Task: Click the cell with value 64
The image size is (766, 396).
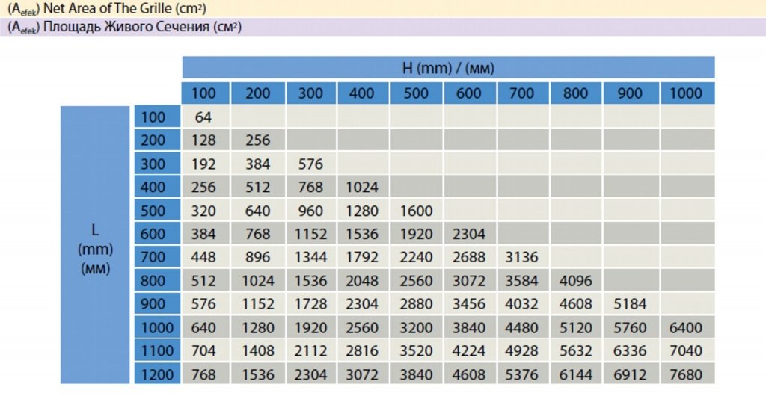Action: [x=203, y=117]
